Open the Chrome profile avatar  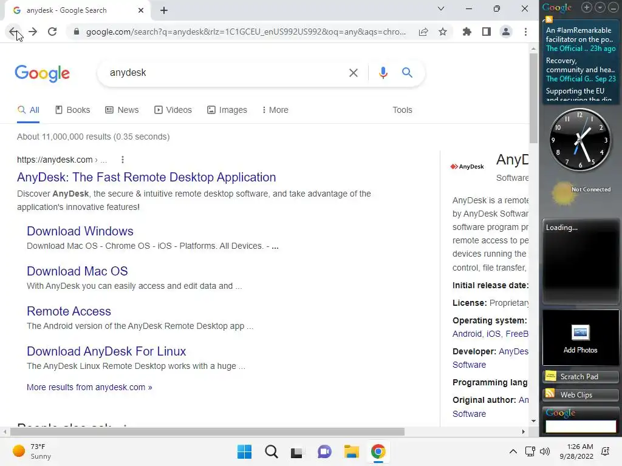(x=506, y=32)
